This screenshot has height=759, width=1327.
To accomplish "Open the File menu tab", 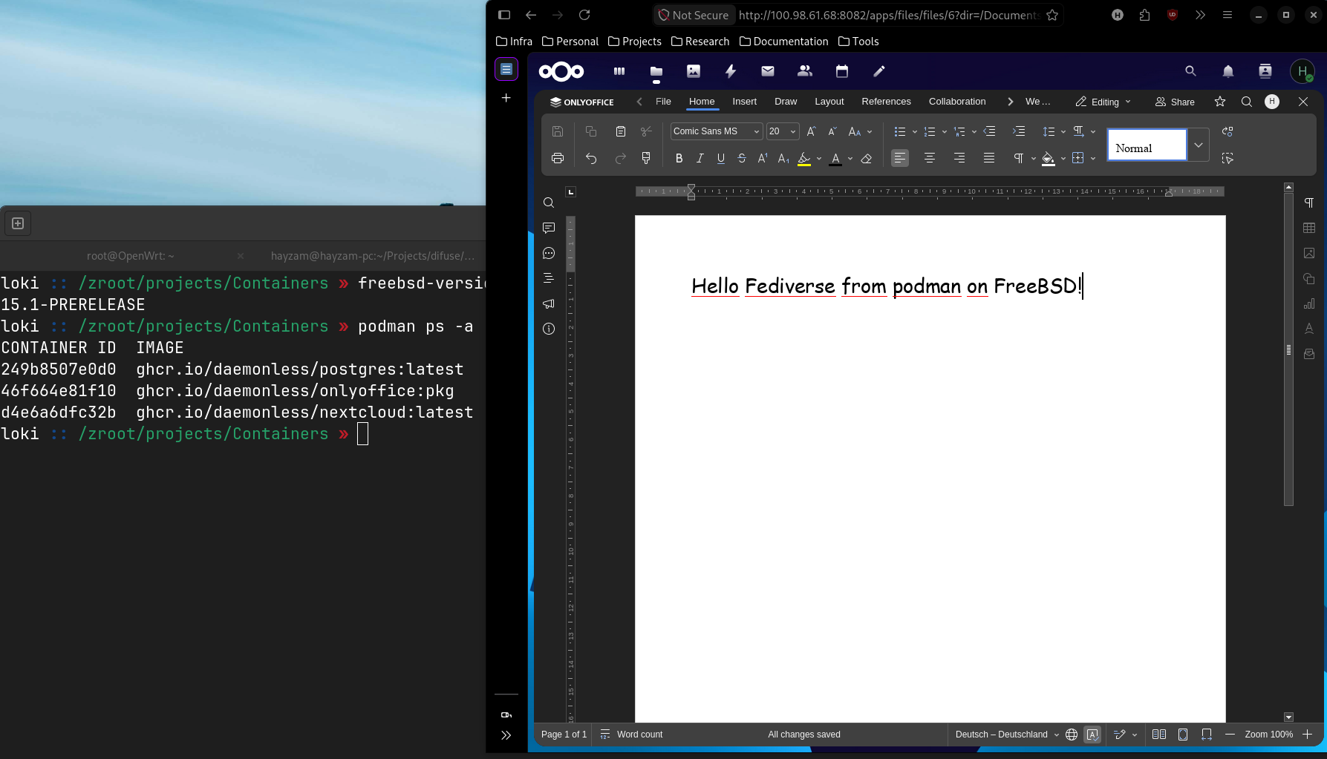I will (663, 102).
